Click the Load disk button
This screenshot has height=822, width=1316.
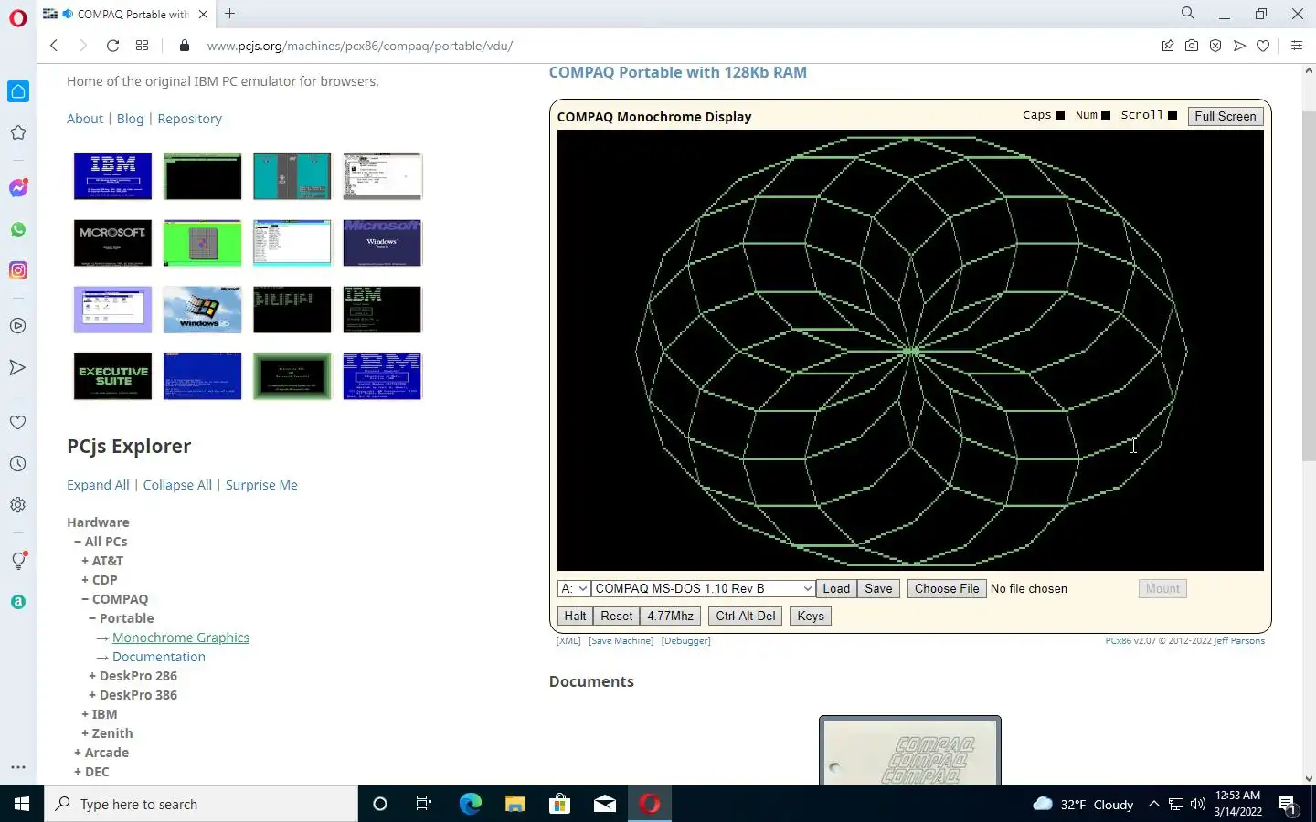(836, 588)
